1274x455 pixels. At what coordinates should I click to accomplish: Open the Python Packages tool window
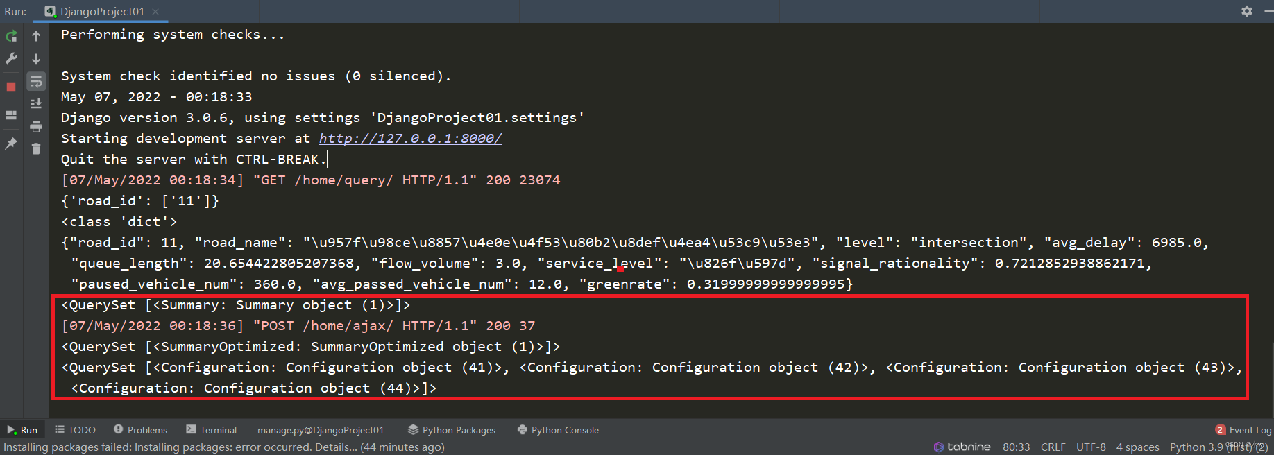coord(452,430)
